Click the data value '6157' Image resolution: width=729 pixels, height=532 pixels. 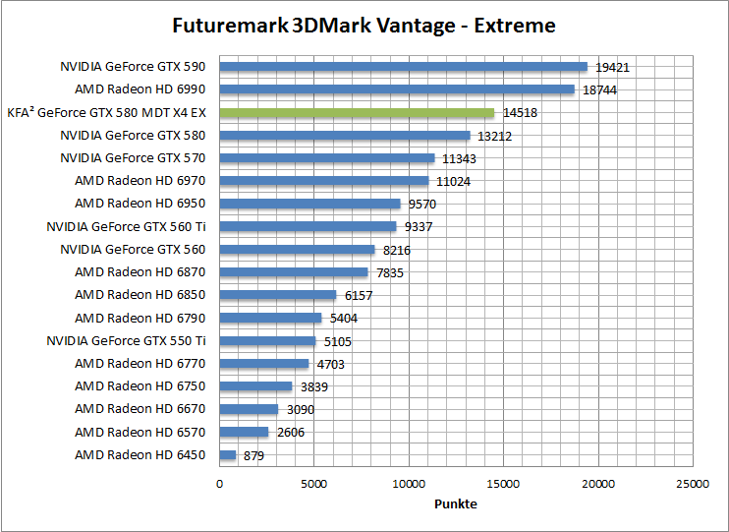point(359,295)
